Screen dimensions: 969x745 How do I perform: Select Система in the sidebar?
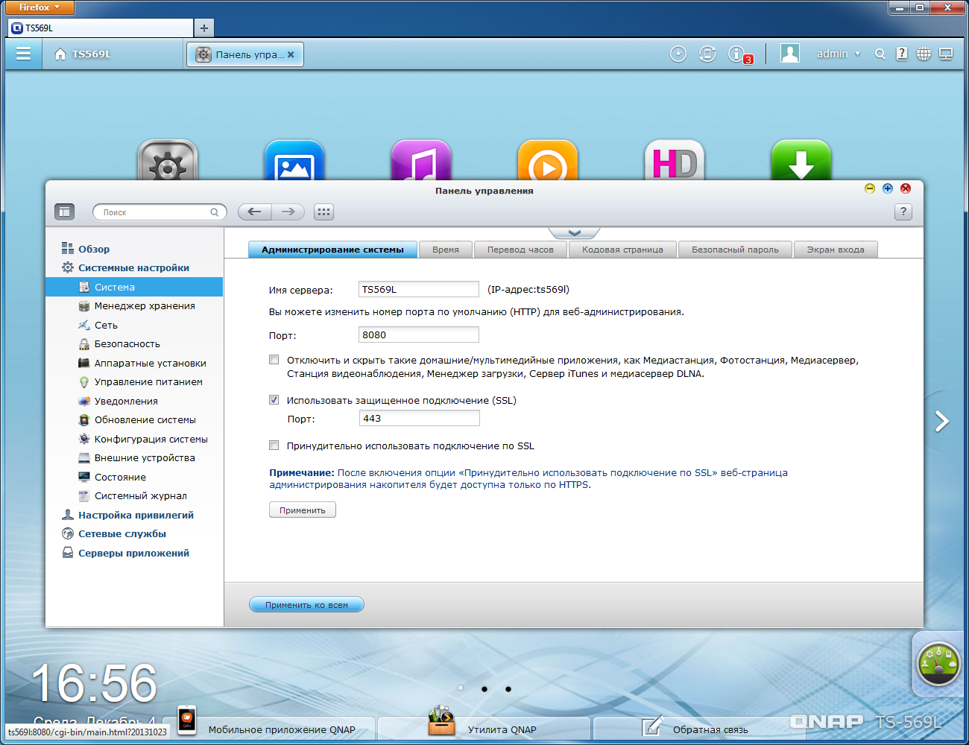[x=134, y=287]
